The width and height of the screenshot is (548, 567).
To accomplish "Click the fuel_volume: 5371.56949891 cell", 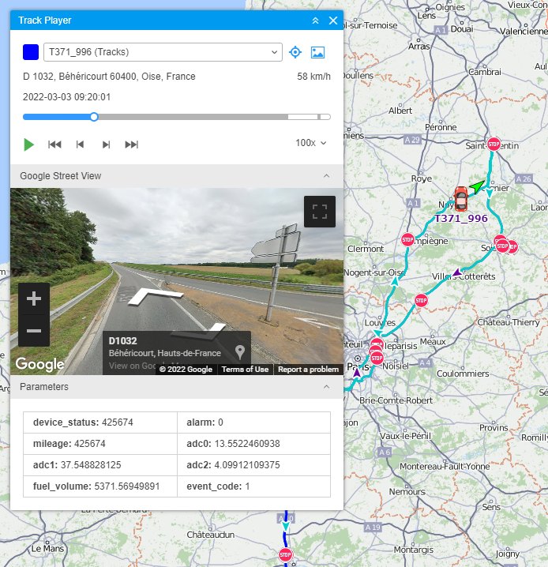I will click(100, 486).
